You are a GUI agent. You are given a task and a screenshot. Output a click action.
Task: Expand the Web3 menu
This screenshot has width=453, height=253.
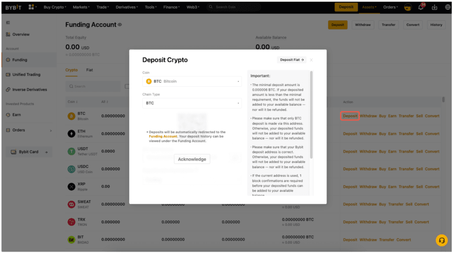click(193, 7)
